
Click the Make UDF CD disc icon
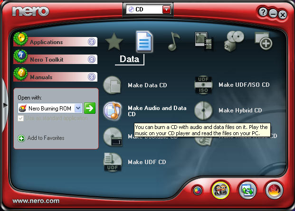click(x=113, y=162)
